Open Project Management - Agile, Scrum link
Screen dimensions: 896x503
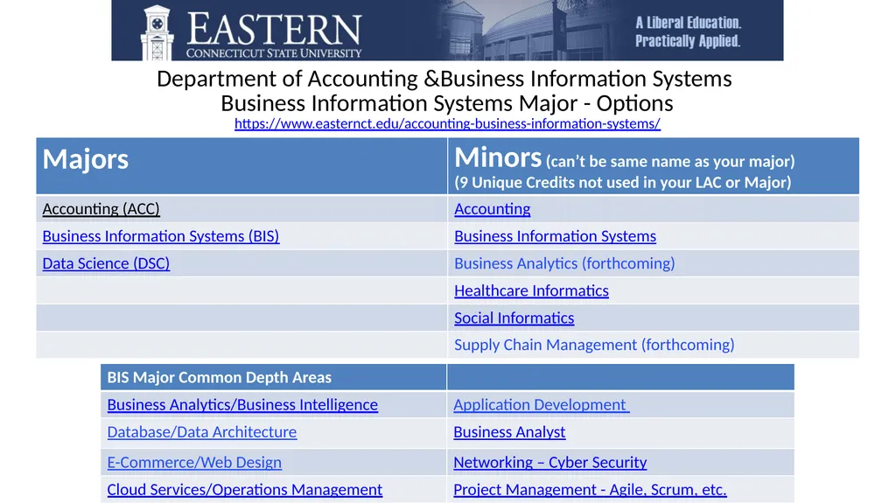pyautogui.click(x=591, y=490)
